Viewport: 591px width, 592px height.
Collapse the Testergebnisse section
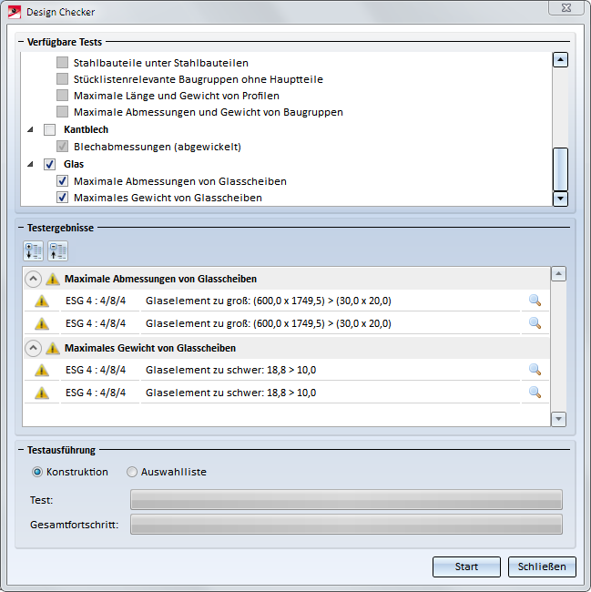point(21,228)
